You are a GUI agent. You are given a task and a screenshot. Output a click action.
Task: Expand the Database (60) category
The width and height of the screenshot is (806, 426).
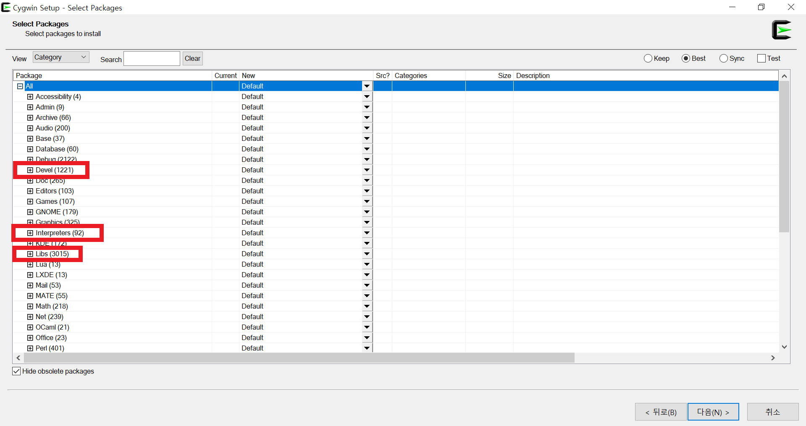30,149
